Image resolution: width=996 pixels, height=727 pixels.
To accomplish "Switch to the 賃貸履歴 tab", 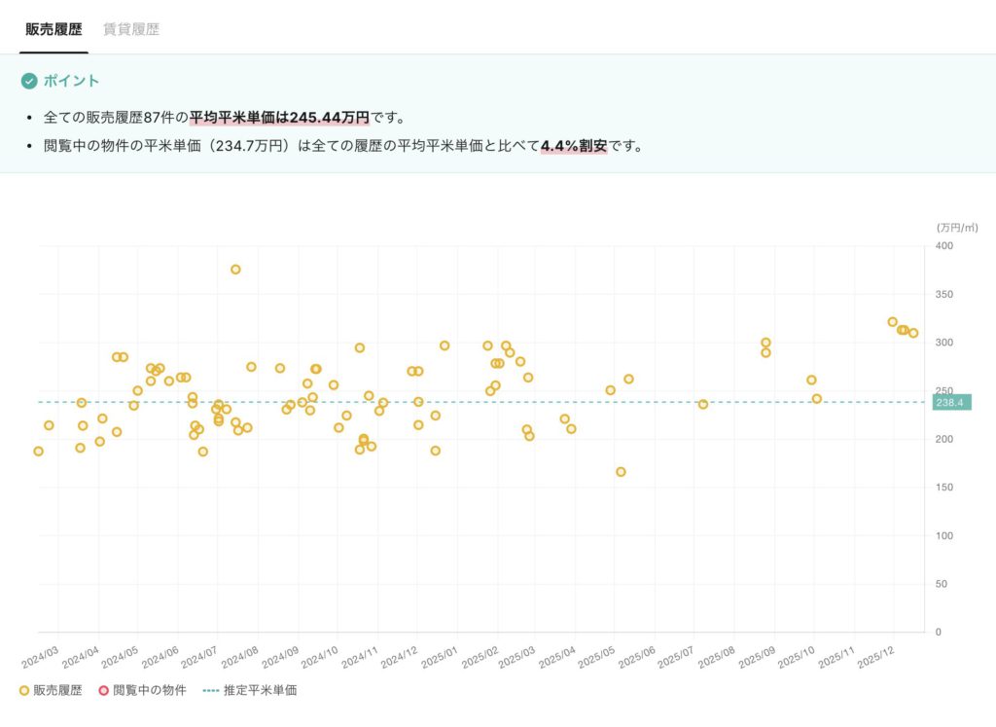I will coord(131,29).
